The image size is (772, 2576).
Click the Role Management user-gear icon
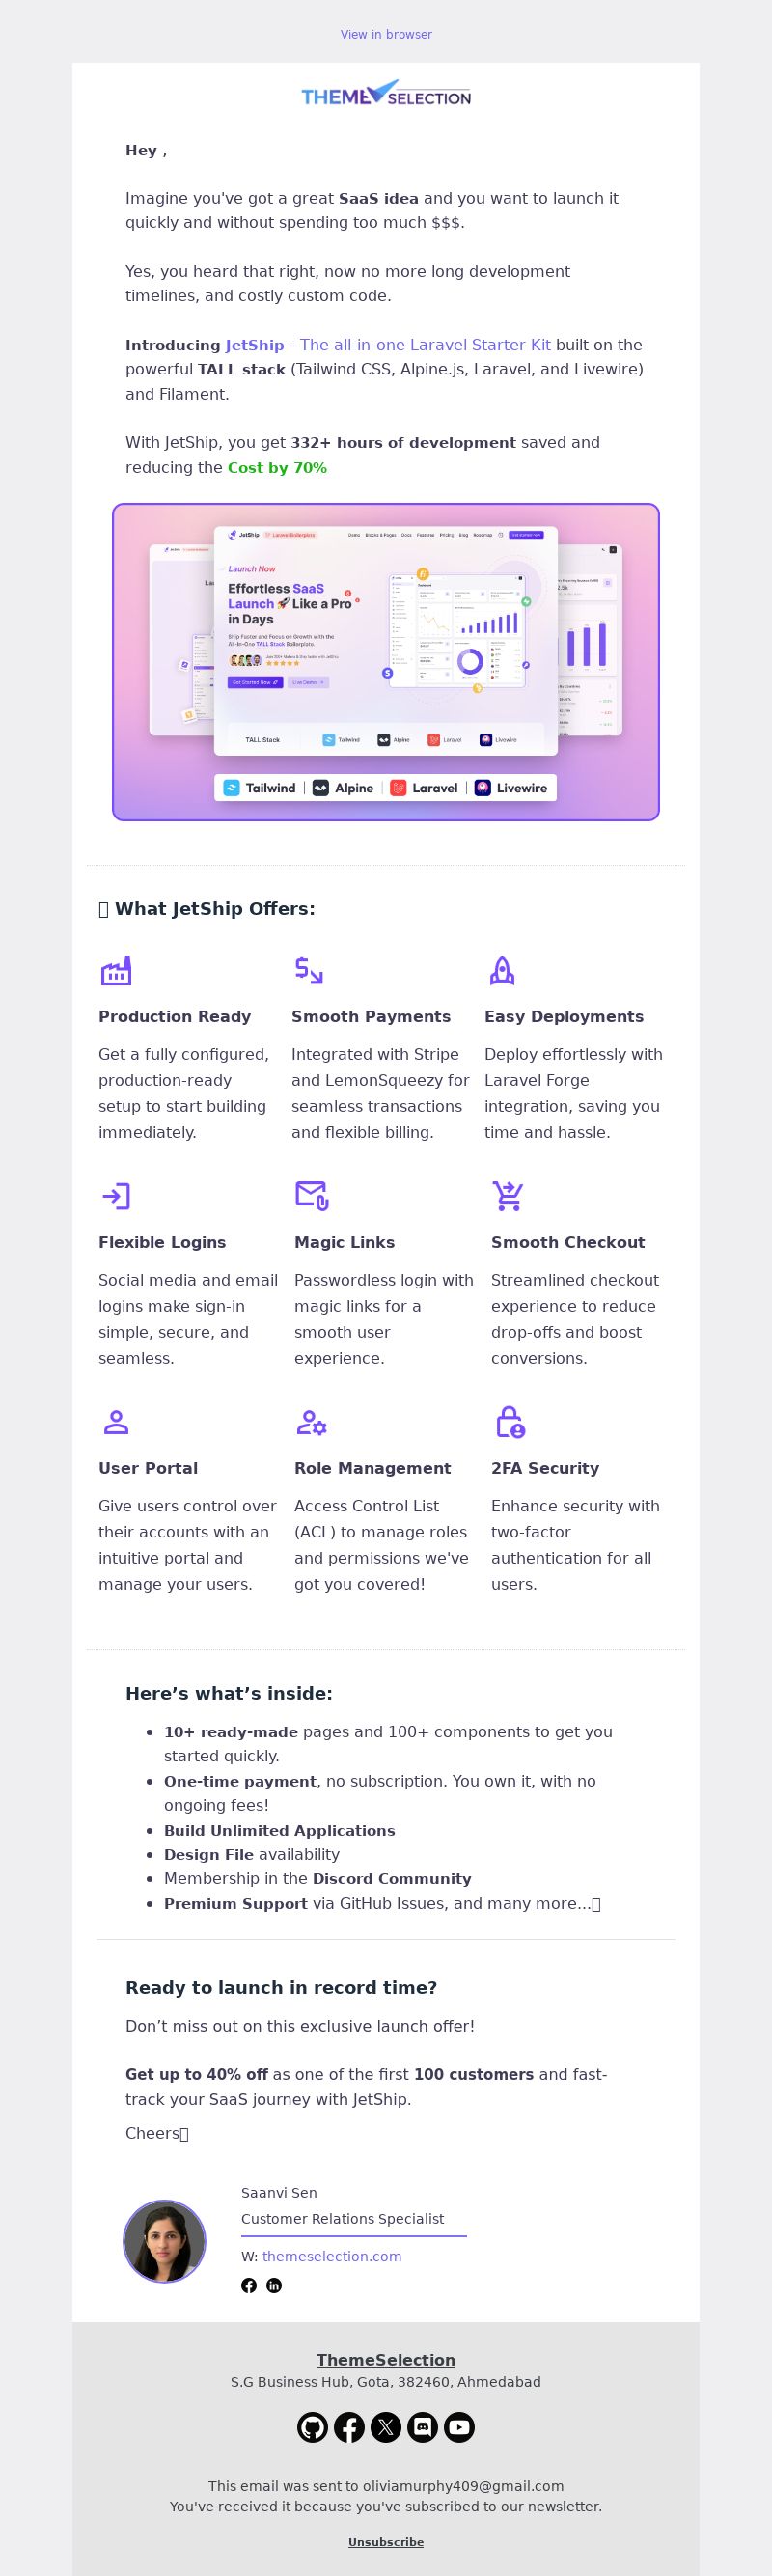coord(312,1422)
